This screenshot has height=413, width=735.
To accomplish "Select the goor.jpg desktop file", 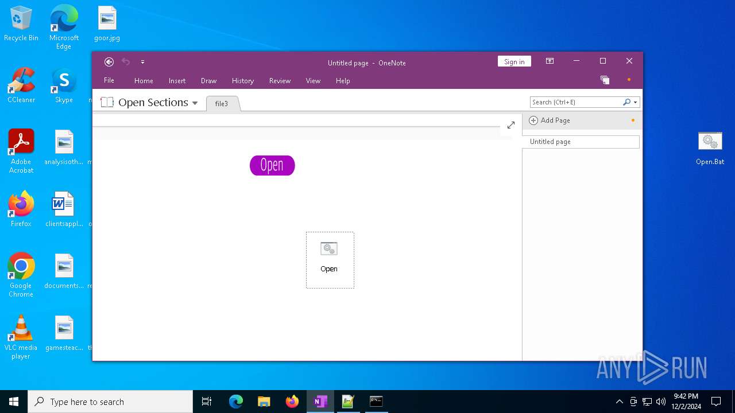I will (x=107, y=24).
